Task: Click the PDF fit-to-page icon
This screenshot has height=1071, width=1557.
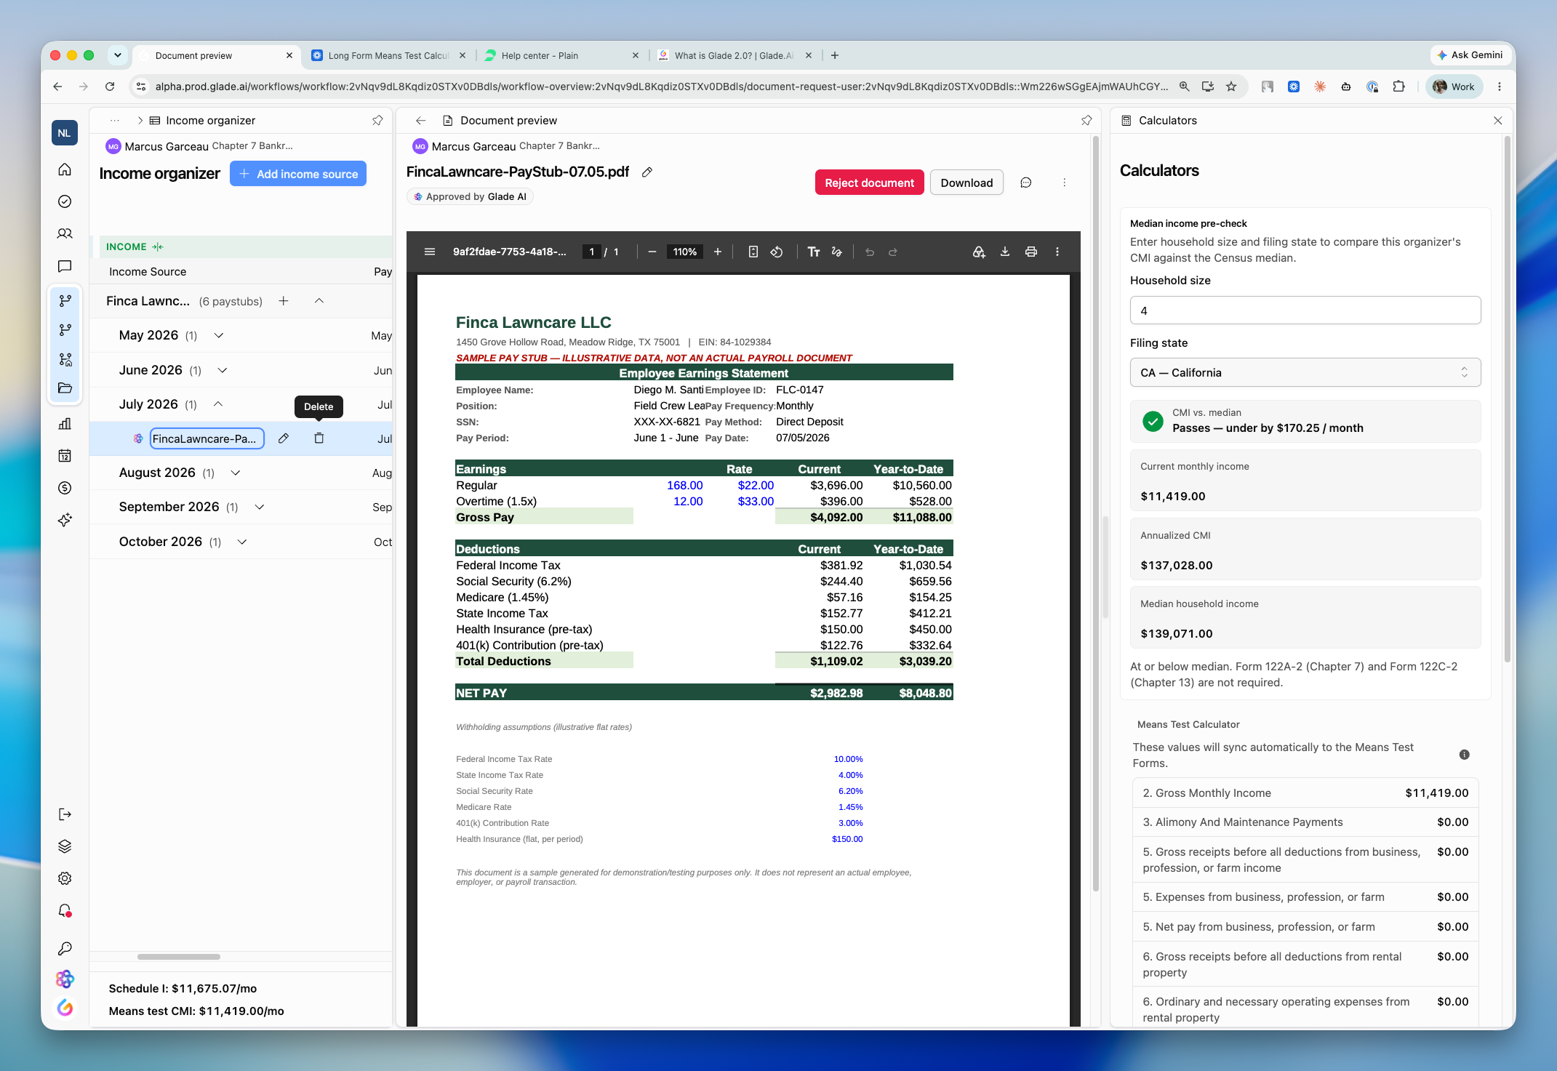Action: coord(753,252)
